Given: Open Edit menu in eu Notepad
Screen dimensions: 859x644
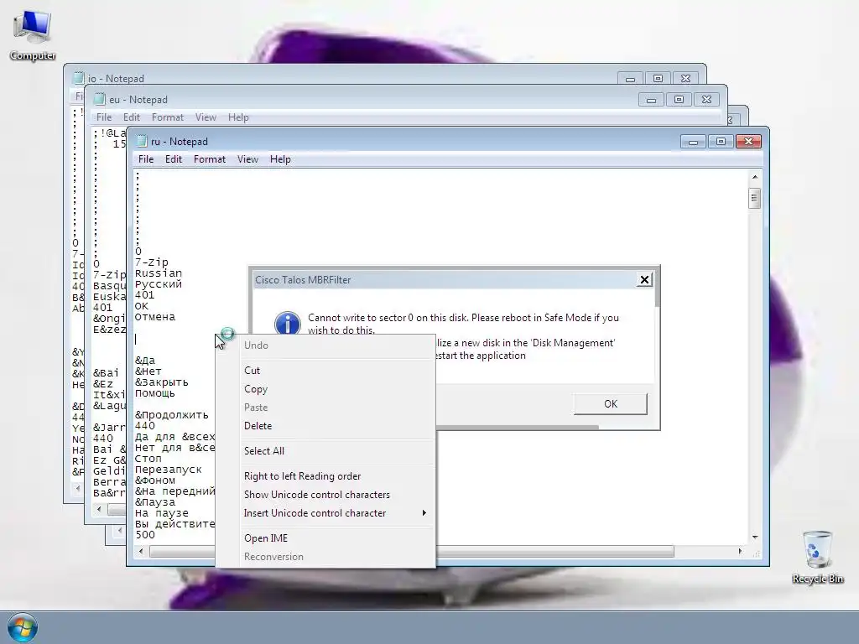Looking at the screenshot, I should click(x=132, y=117).
